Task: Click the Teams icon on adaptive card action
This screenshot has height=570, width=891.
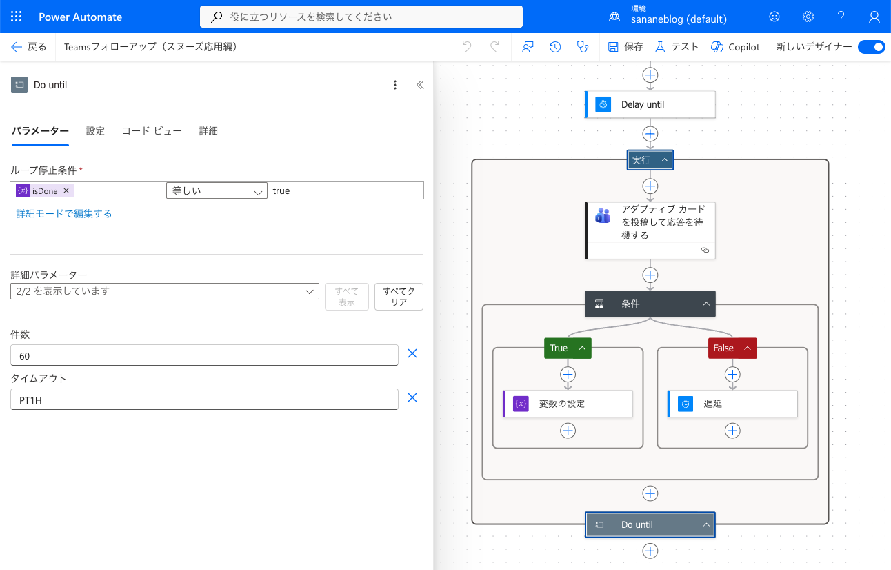Action: [x=603, y=215]
